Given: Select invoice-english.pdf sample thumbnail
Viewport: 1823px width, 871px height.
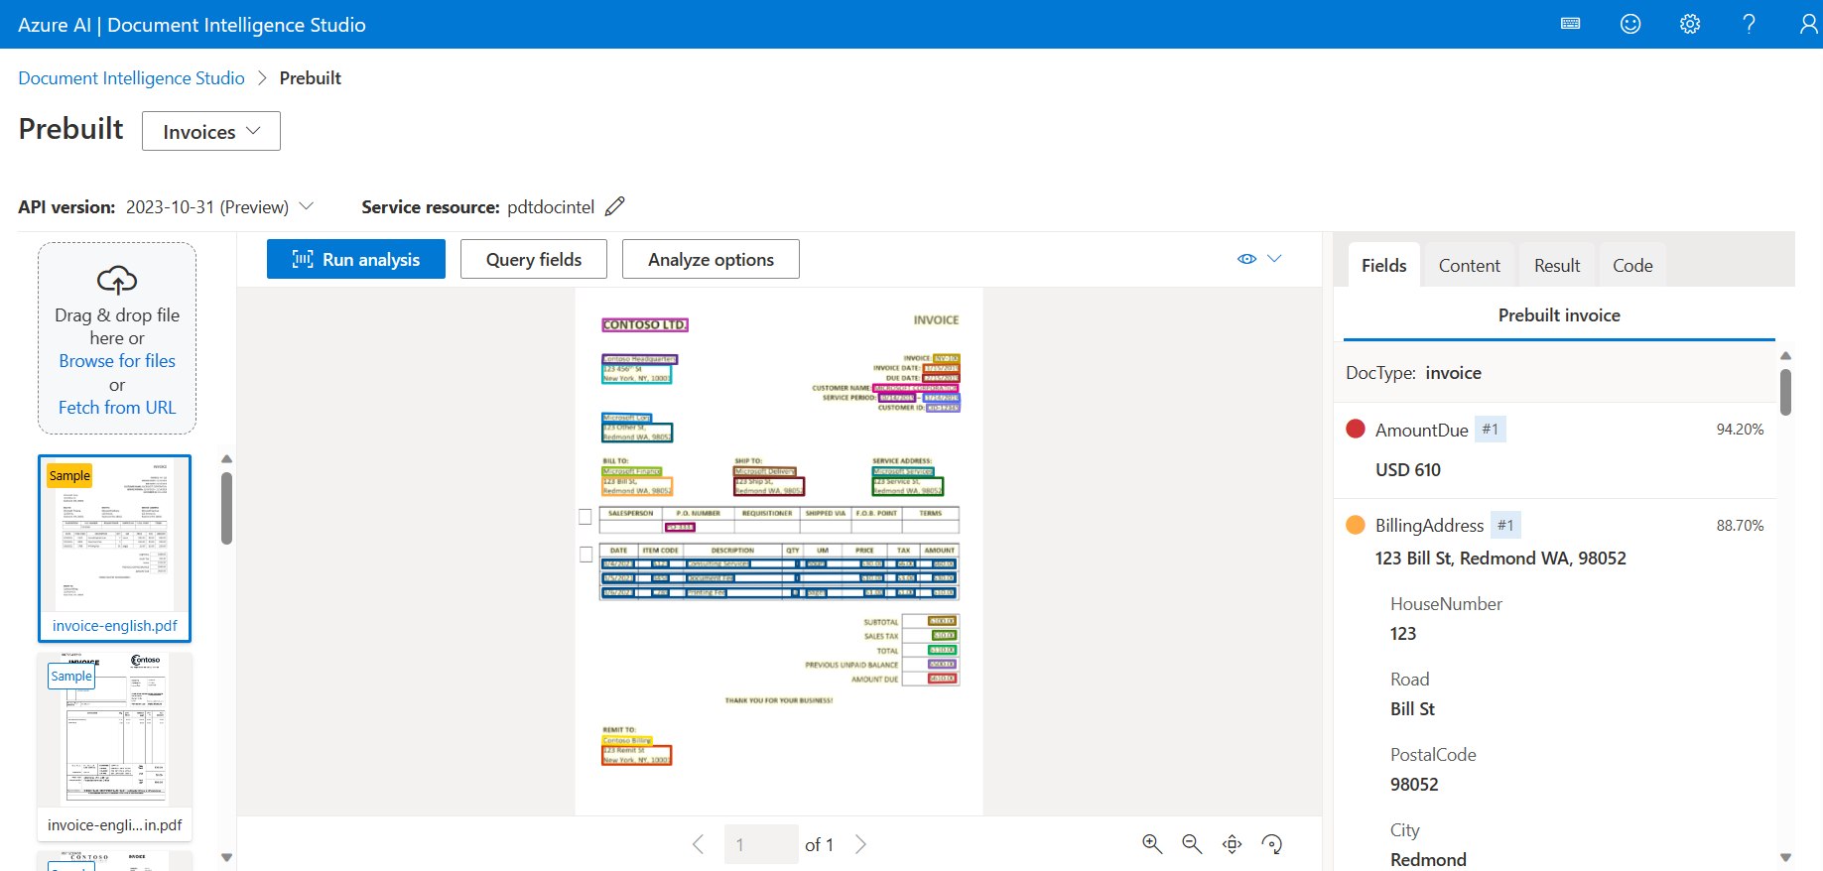Looking at the screenshot, I should [115, 549].
